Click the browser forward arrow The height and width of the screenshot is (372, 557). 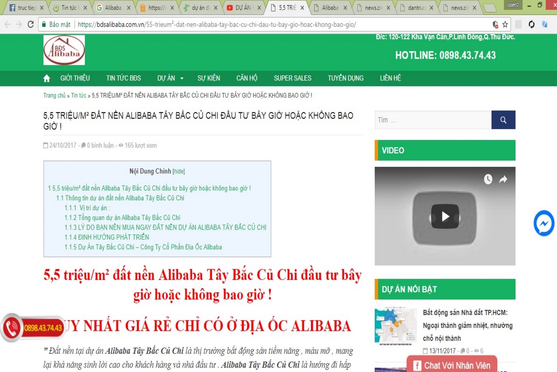tap(19, 24)
